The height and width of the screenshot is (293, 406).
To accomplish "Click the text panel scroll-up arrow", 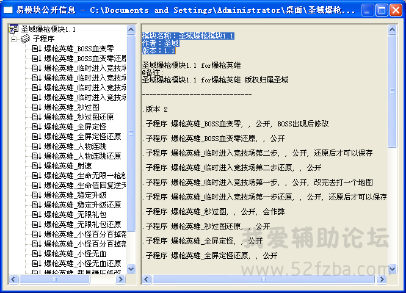I will 393,29.
